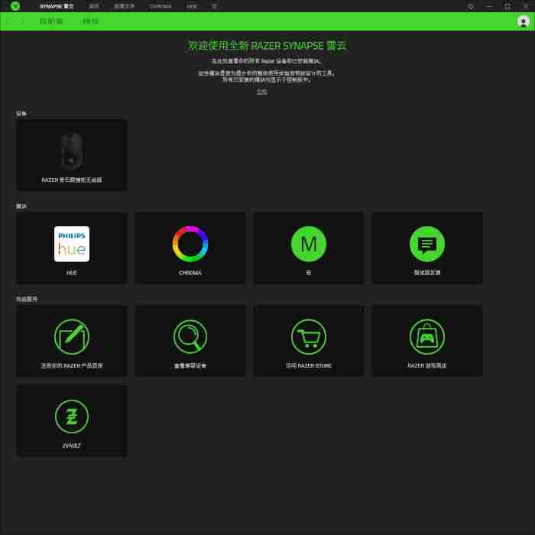
Task: Click the settings gear in title bar
Action: tap(471, 6)
